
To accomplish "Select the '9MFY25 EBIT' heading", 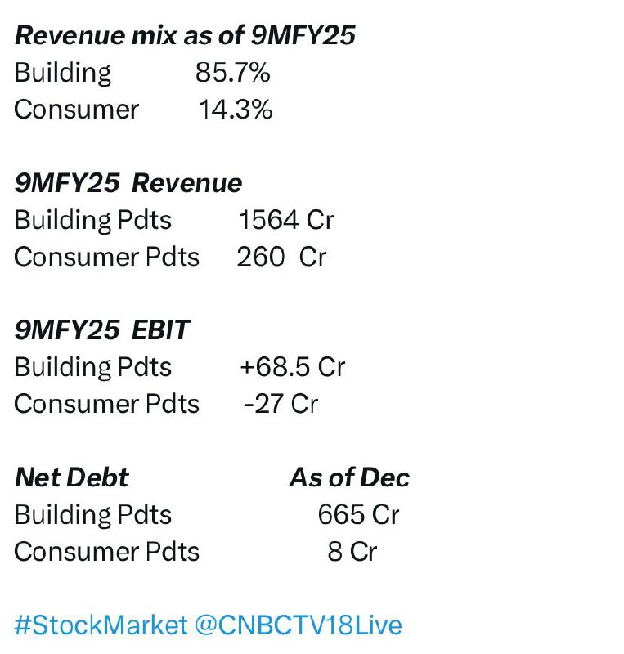I will pyautogui.click(x=102, y=330).
